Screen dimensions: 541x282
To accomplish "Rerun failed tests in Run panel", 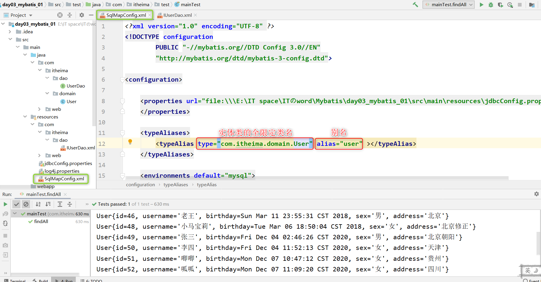I will pyautogui.click(x=5, y=214).
